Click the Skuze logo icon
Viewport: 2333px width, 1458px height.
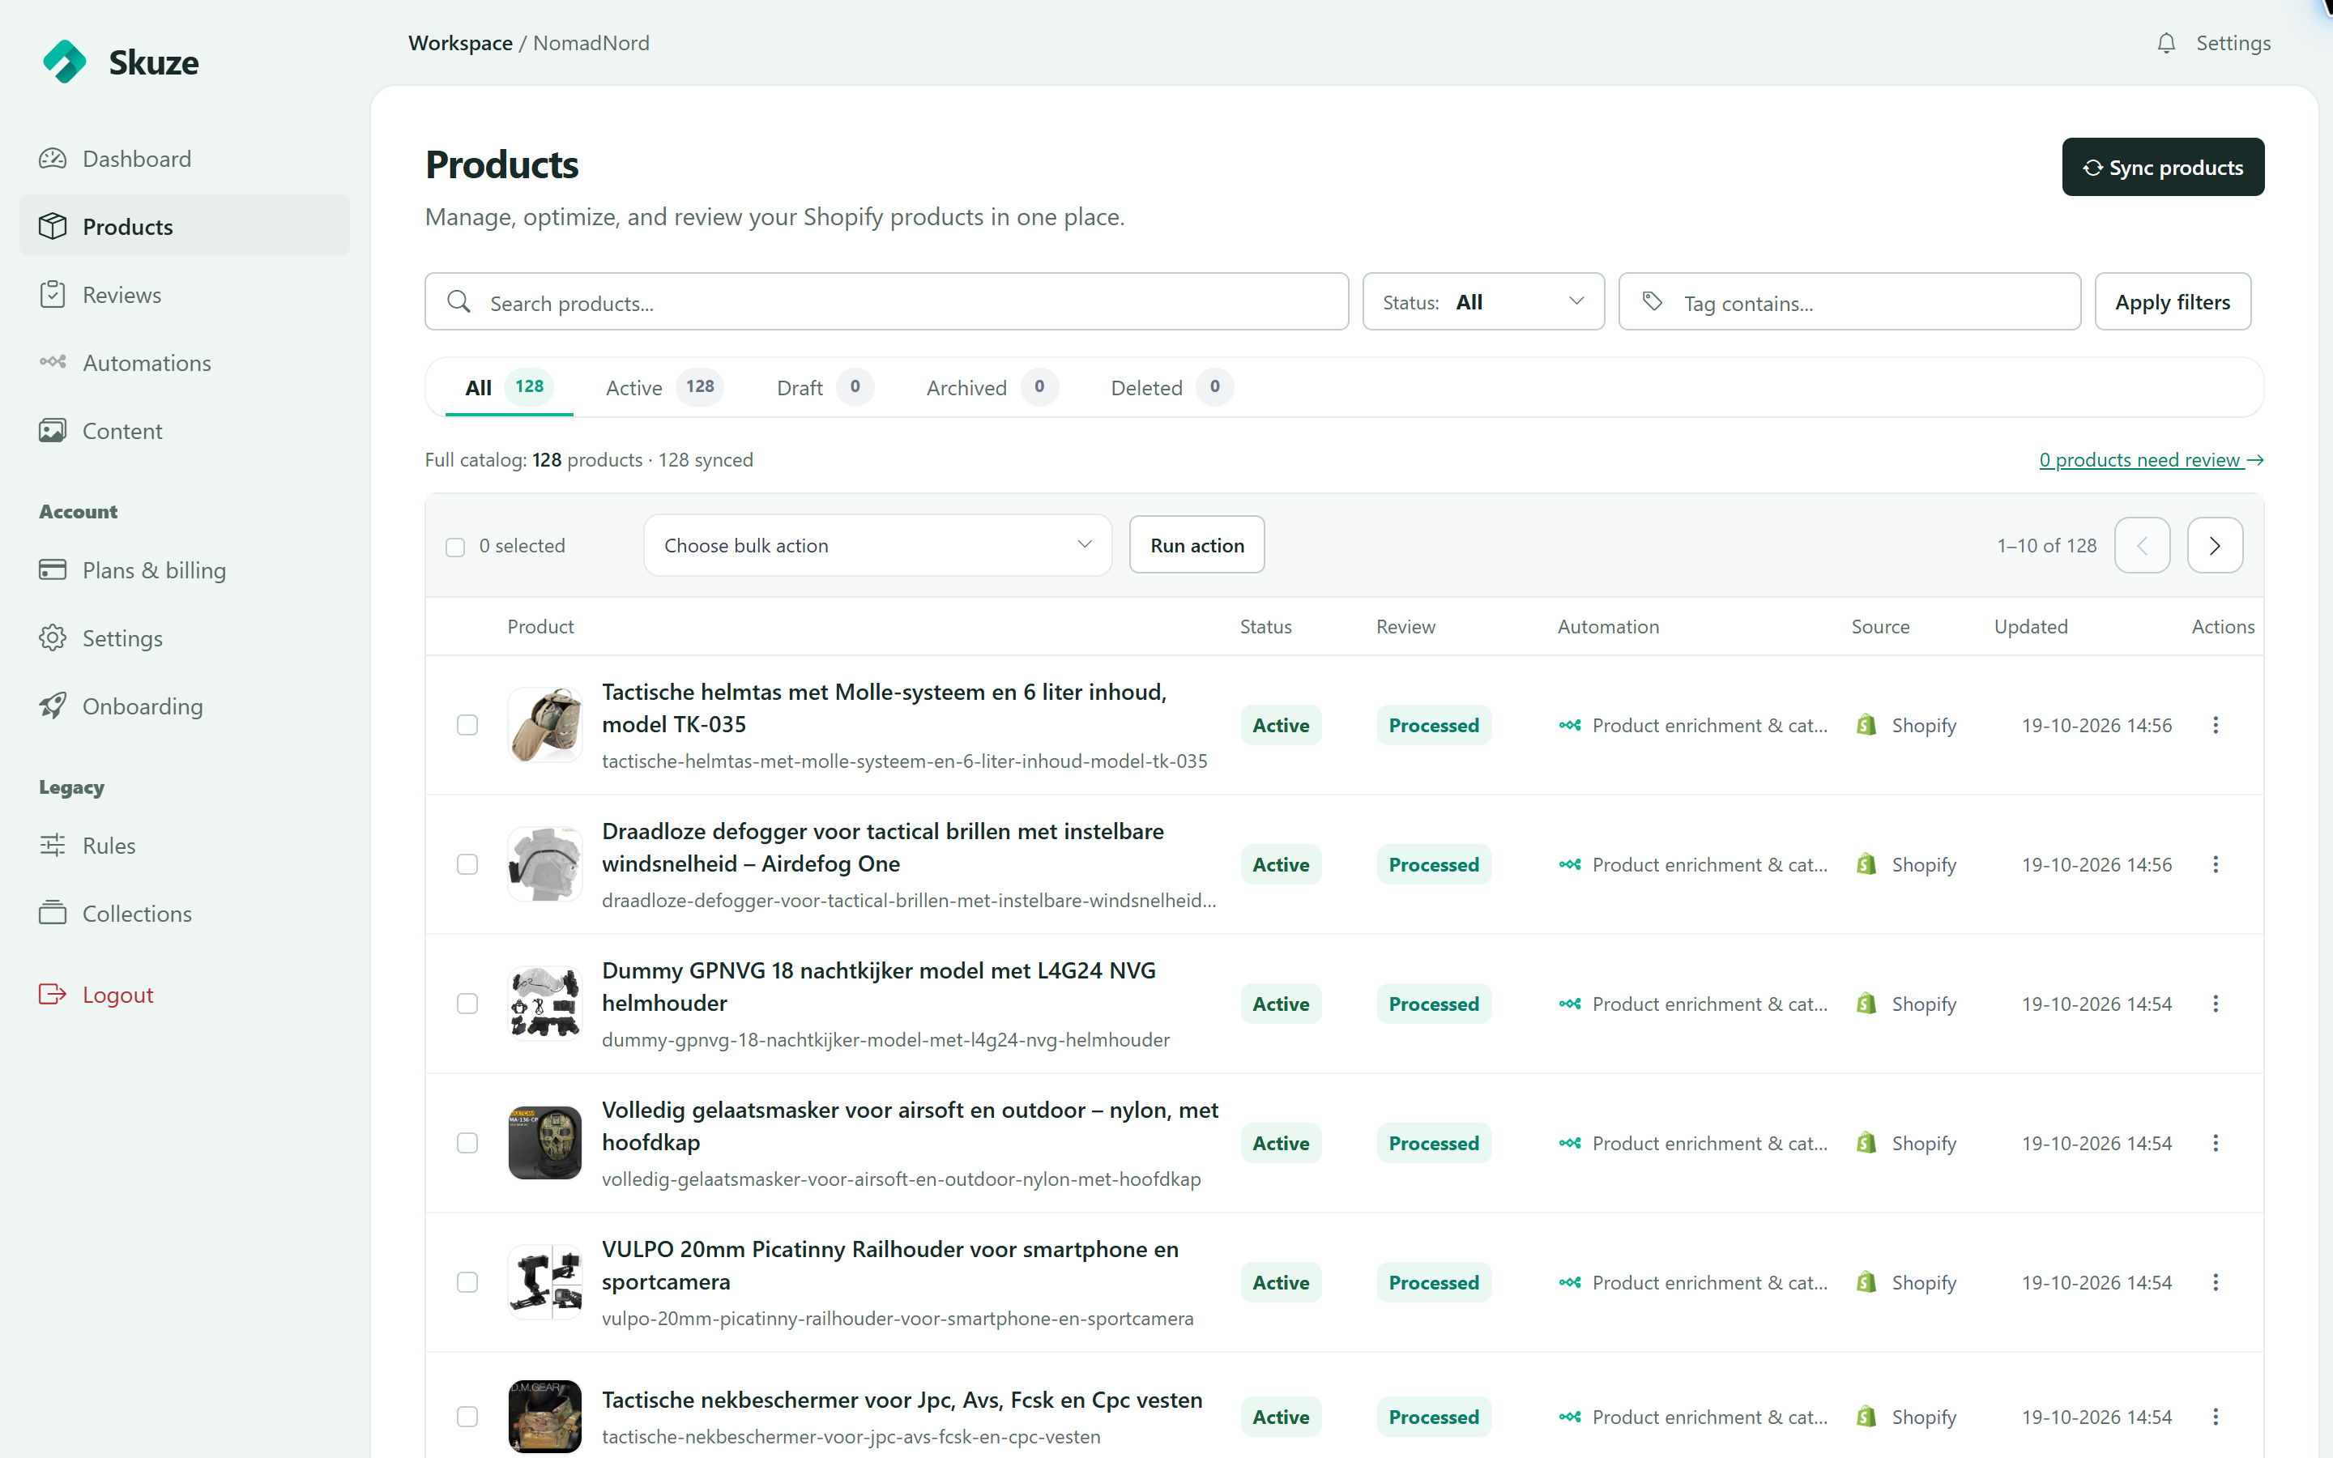(x=65, y=62)
